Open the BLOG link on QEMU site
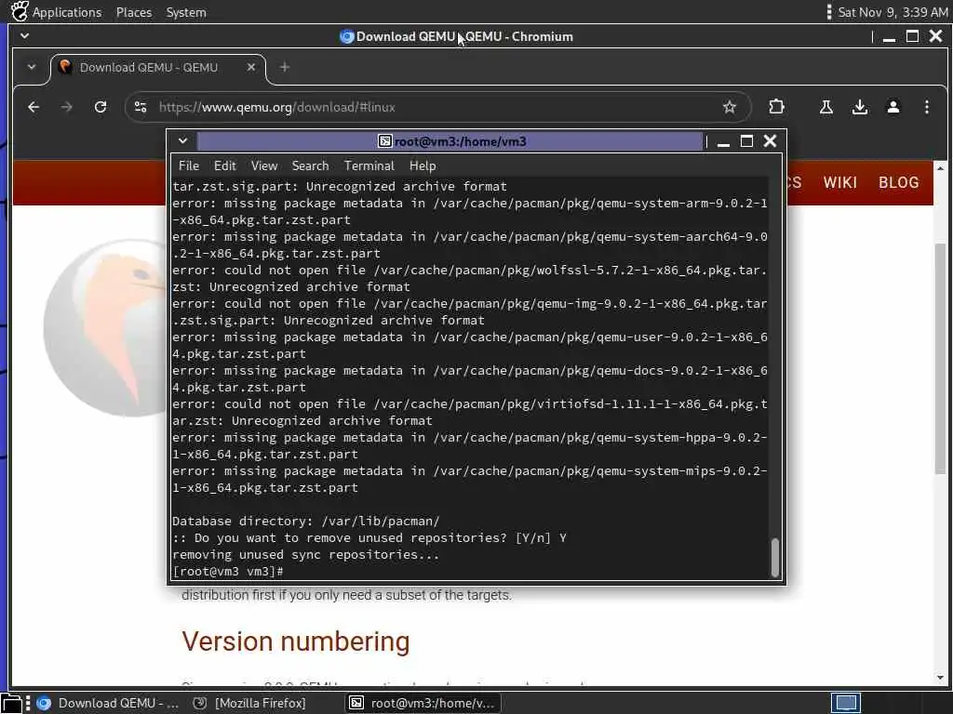 click(x=898, y=183)
